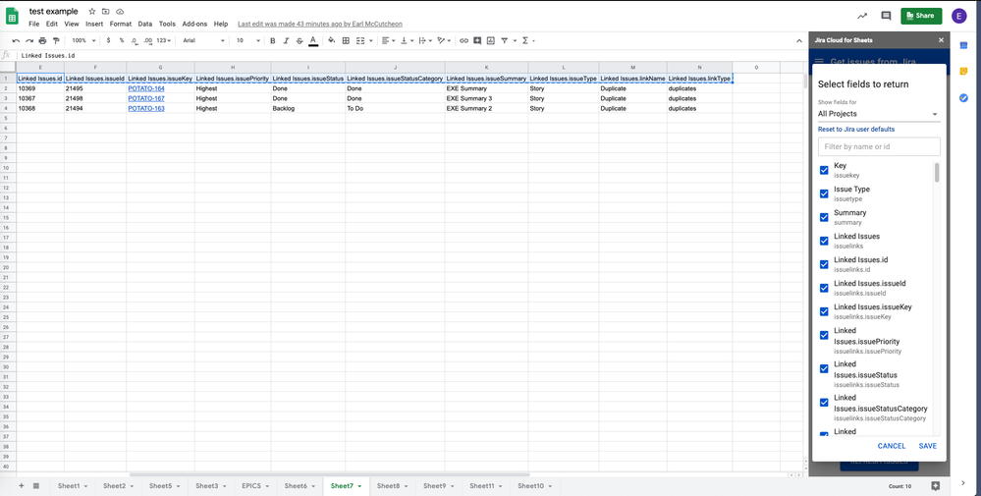Uncheck the Linked Issues.issueStatus checkbox
This screenshot has height=496, width=981.
tap(824, 369)
